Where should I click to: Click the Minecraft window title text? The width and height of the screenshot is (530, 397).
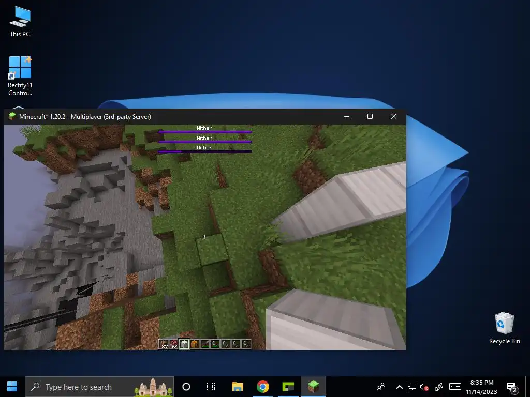[85, 116]
